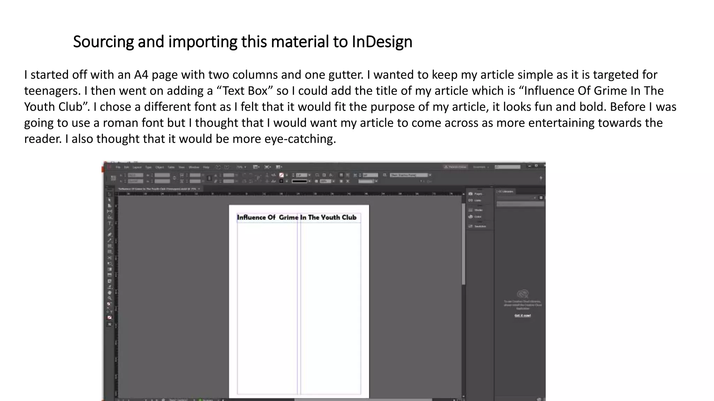Open the Edit menu
Image resolution: width=714 pixels, height=401 pixels.
tap(127, 167)
